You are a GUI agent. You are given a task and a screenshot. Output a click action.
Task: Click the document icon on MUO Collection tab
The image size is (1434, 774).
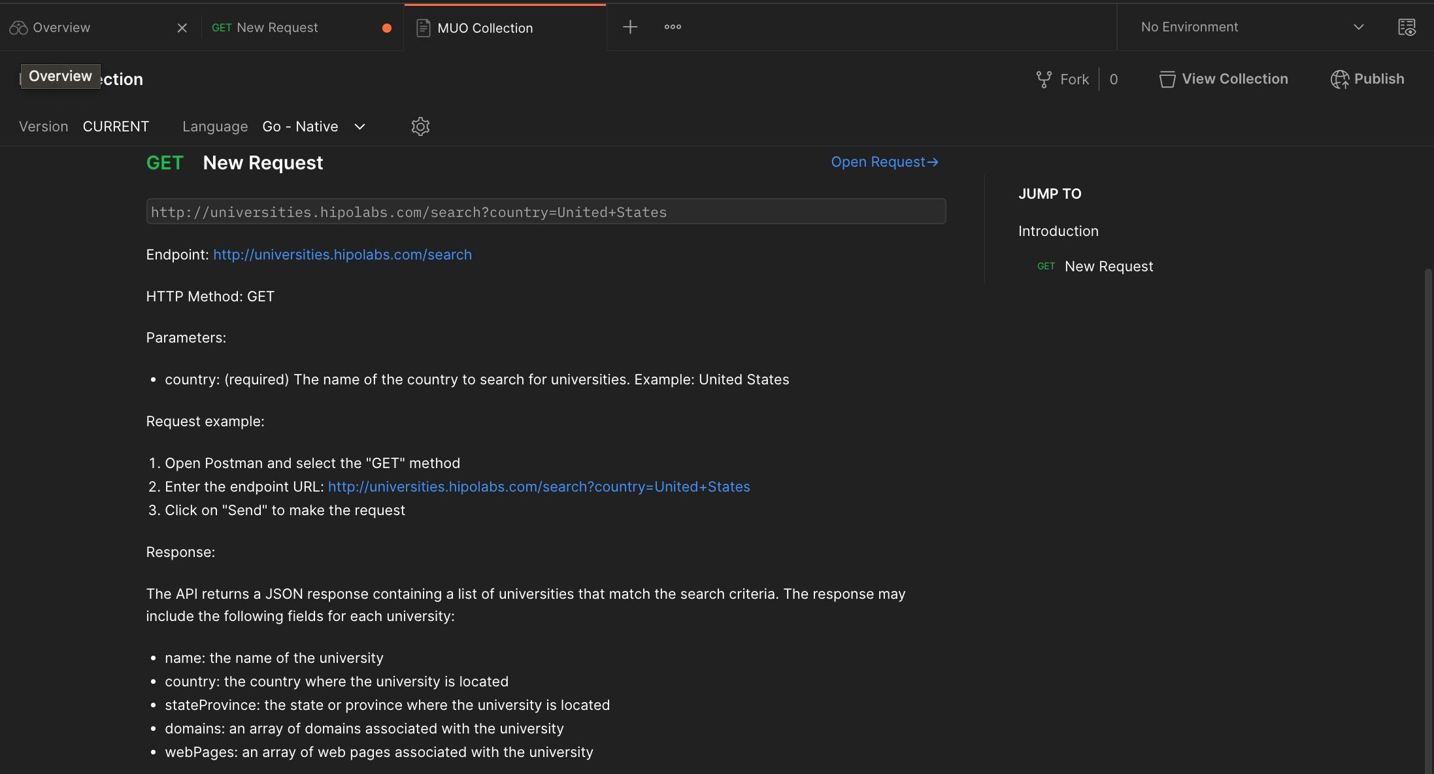pos(424,27)
